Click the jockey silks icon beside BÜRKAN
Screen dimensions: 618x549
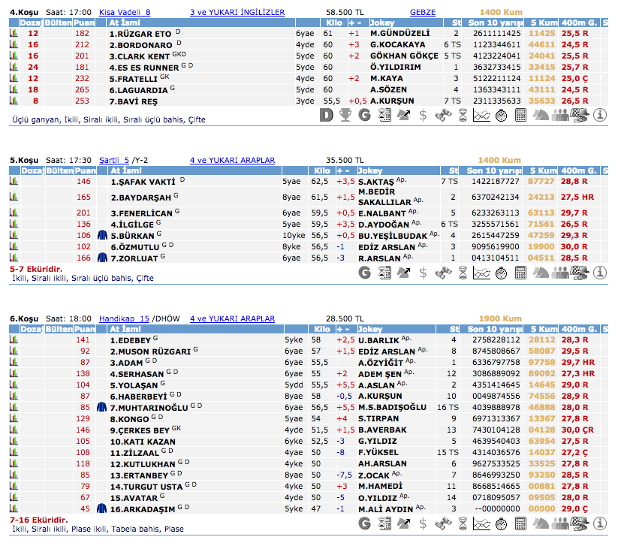[103, 235]
